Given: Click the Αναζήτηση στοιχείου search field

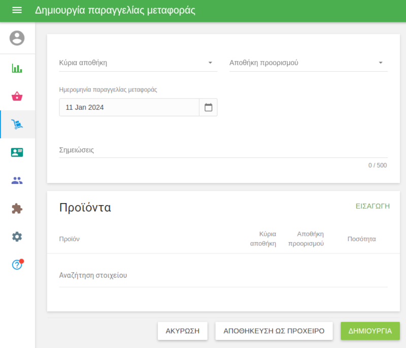Looking at the screenshot, I should 223,275.
